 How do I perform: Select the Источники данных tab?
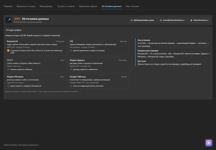point(112,6)
